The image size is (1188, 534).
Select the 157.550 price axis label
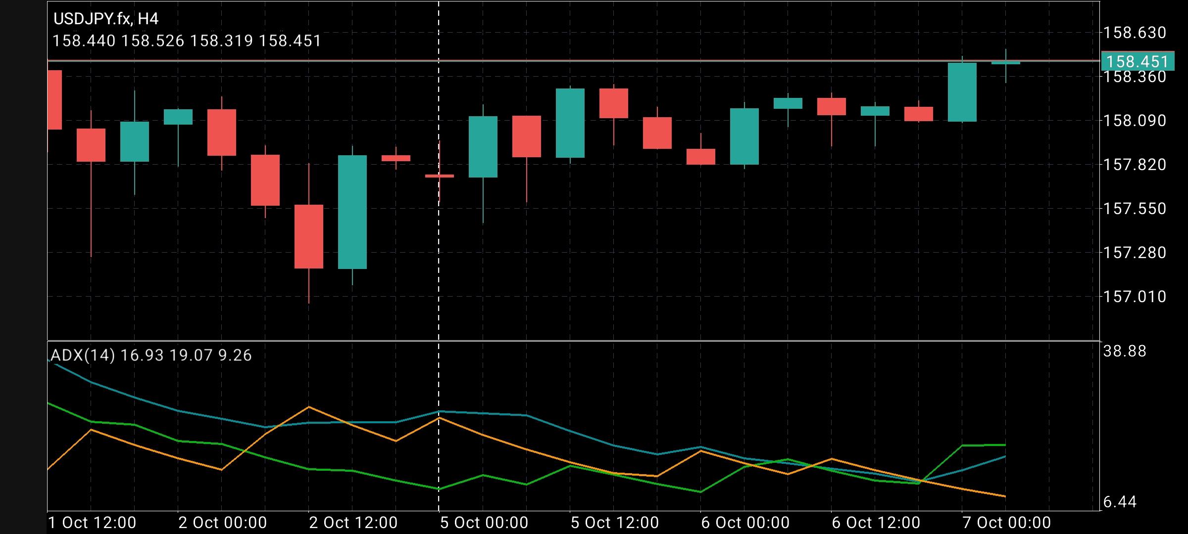pyautogui.click(x=1135, y=209)
